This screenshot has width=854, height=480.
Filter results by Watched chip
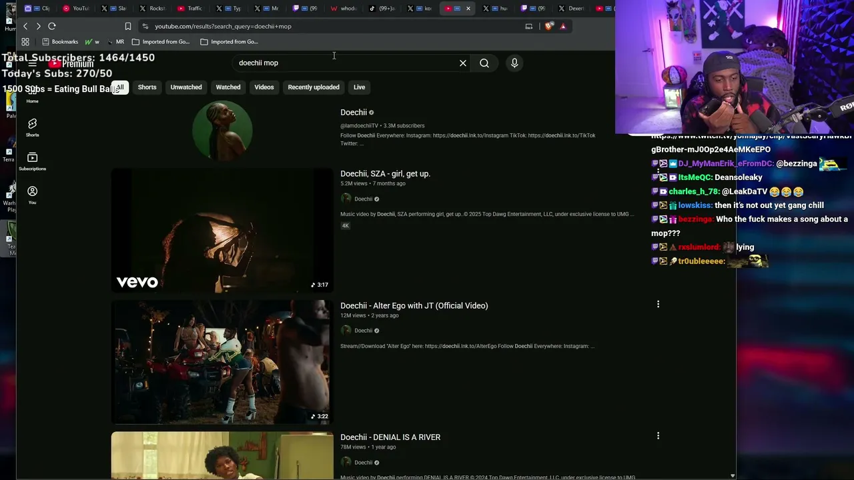pyautogui.click(x=228, y=87)
